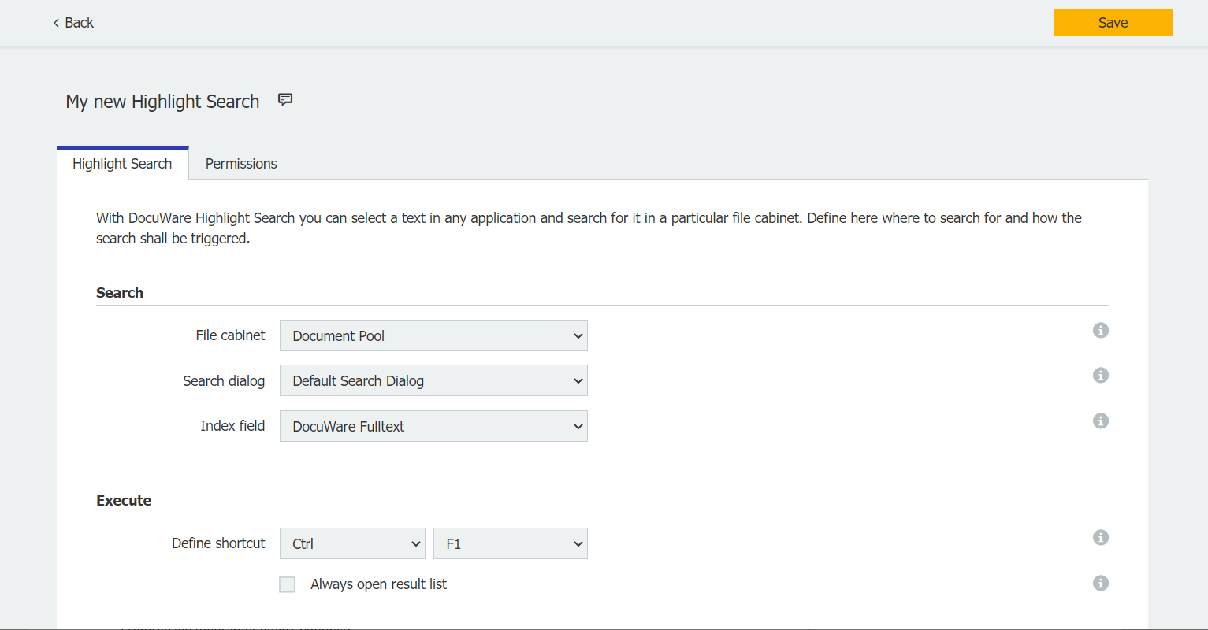Click info icon for Search dialog row

(1101, 376)
